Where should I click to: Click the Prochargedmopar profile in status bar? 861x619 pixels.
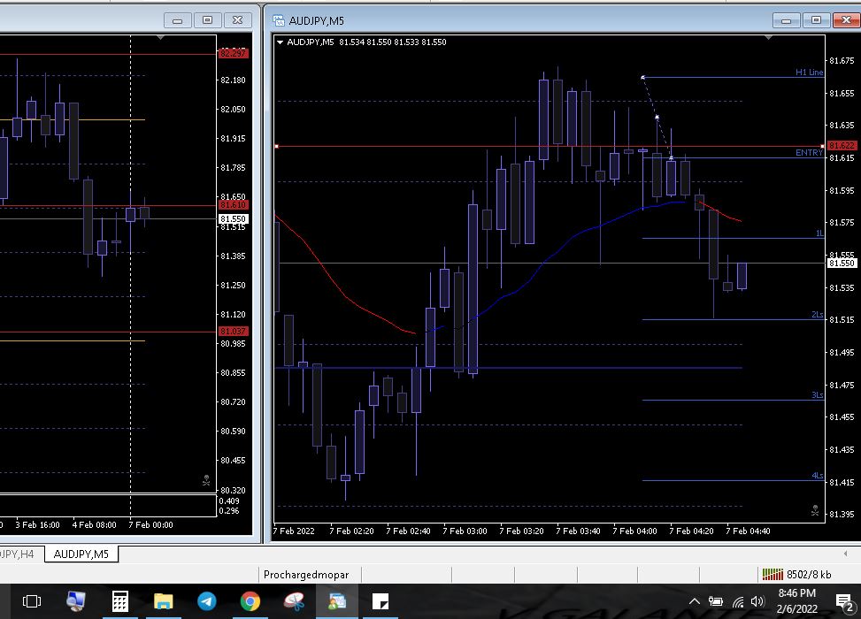point(306,574)
